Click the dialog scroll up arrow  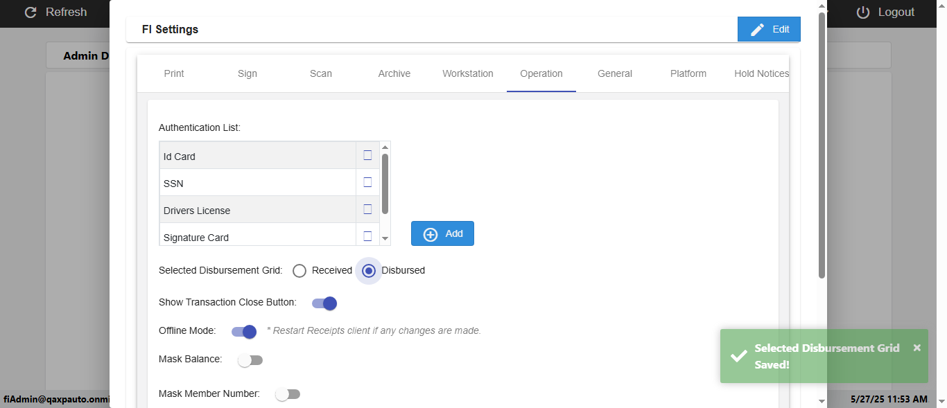click(x=822, y=6)
